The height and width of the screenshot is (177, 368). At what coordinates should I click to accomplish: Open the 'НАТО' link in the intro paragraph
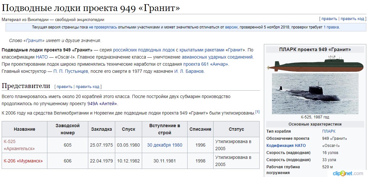pyautogui.click(x=42, y=57)
